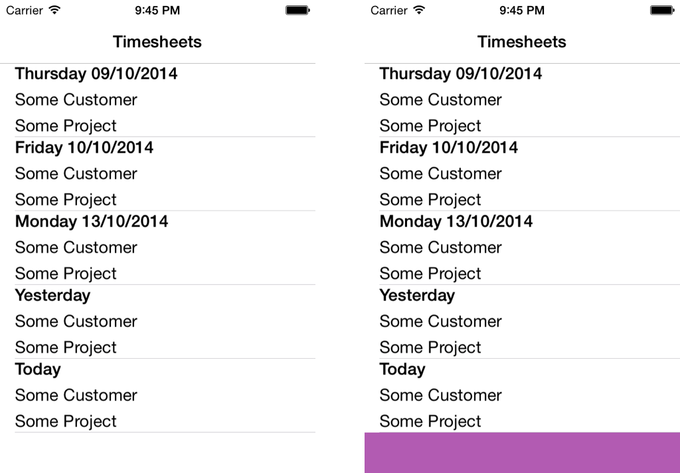Tap the battery icon in the right screen
Image resolution: width=680 pixels, height=473 pixels.
coord(662,10)
